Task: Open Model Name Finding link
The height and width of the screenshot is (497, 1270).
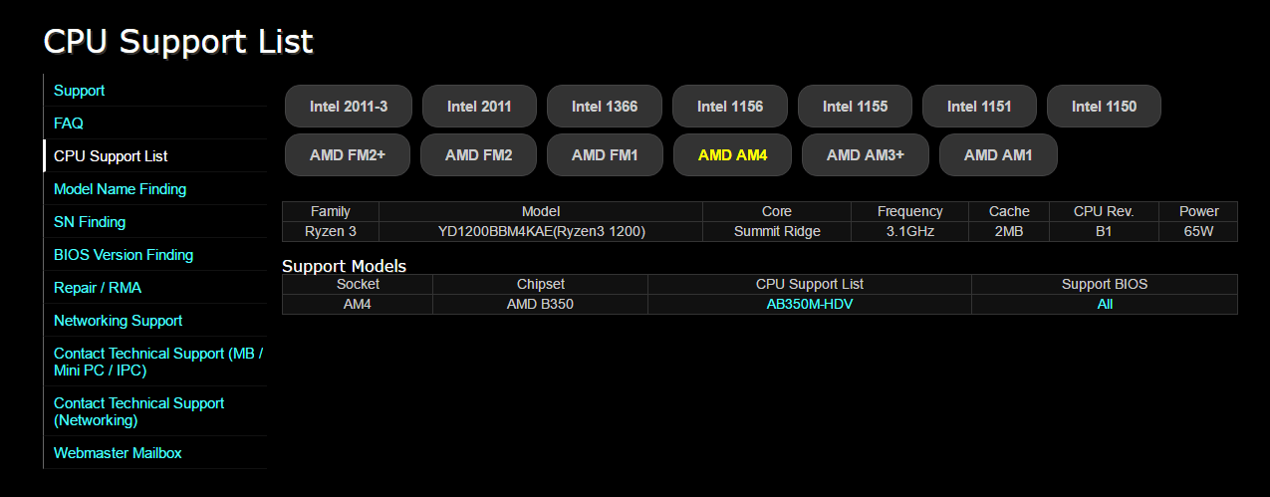Action: pos(120,189)
